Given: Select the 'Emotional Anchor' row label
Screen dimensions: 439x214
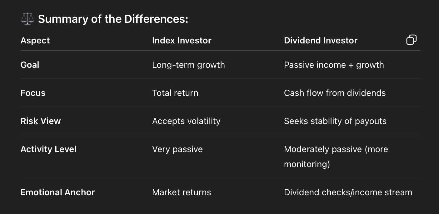Looking at the screenshot, I should pos(57,192).
